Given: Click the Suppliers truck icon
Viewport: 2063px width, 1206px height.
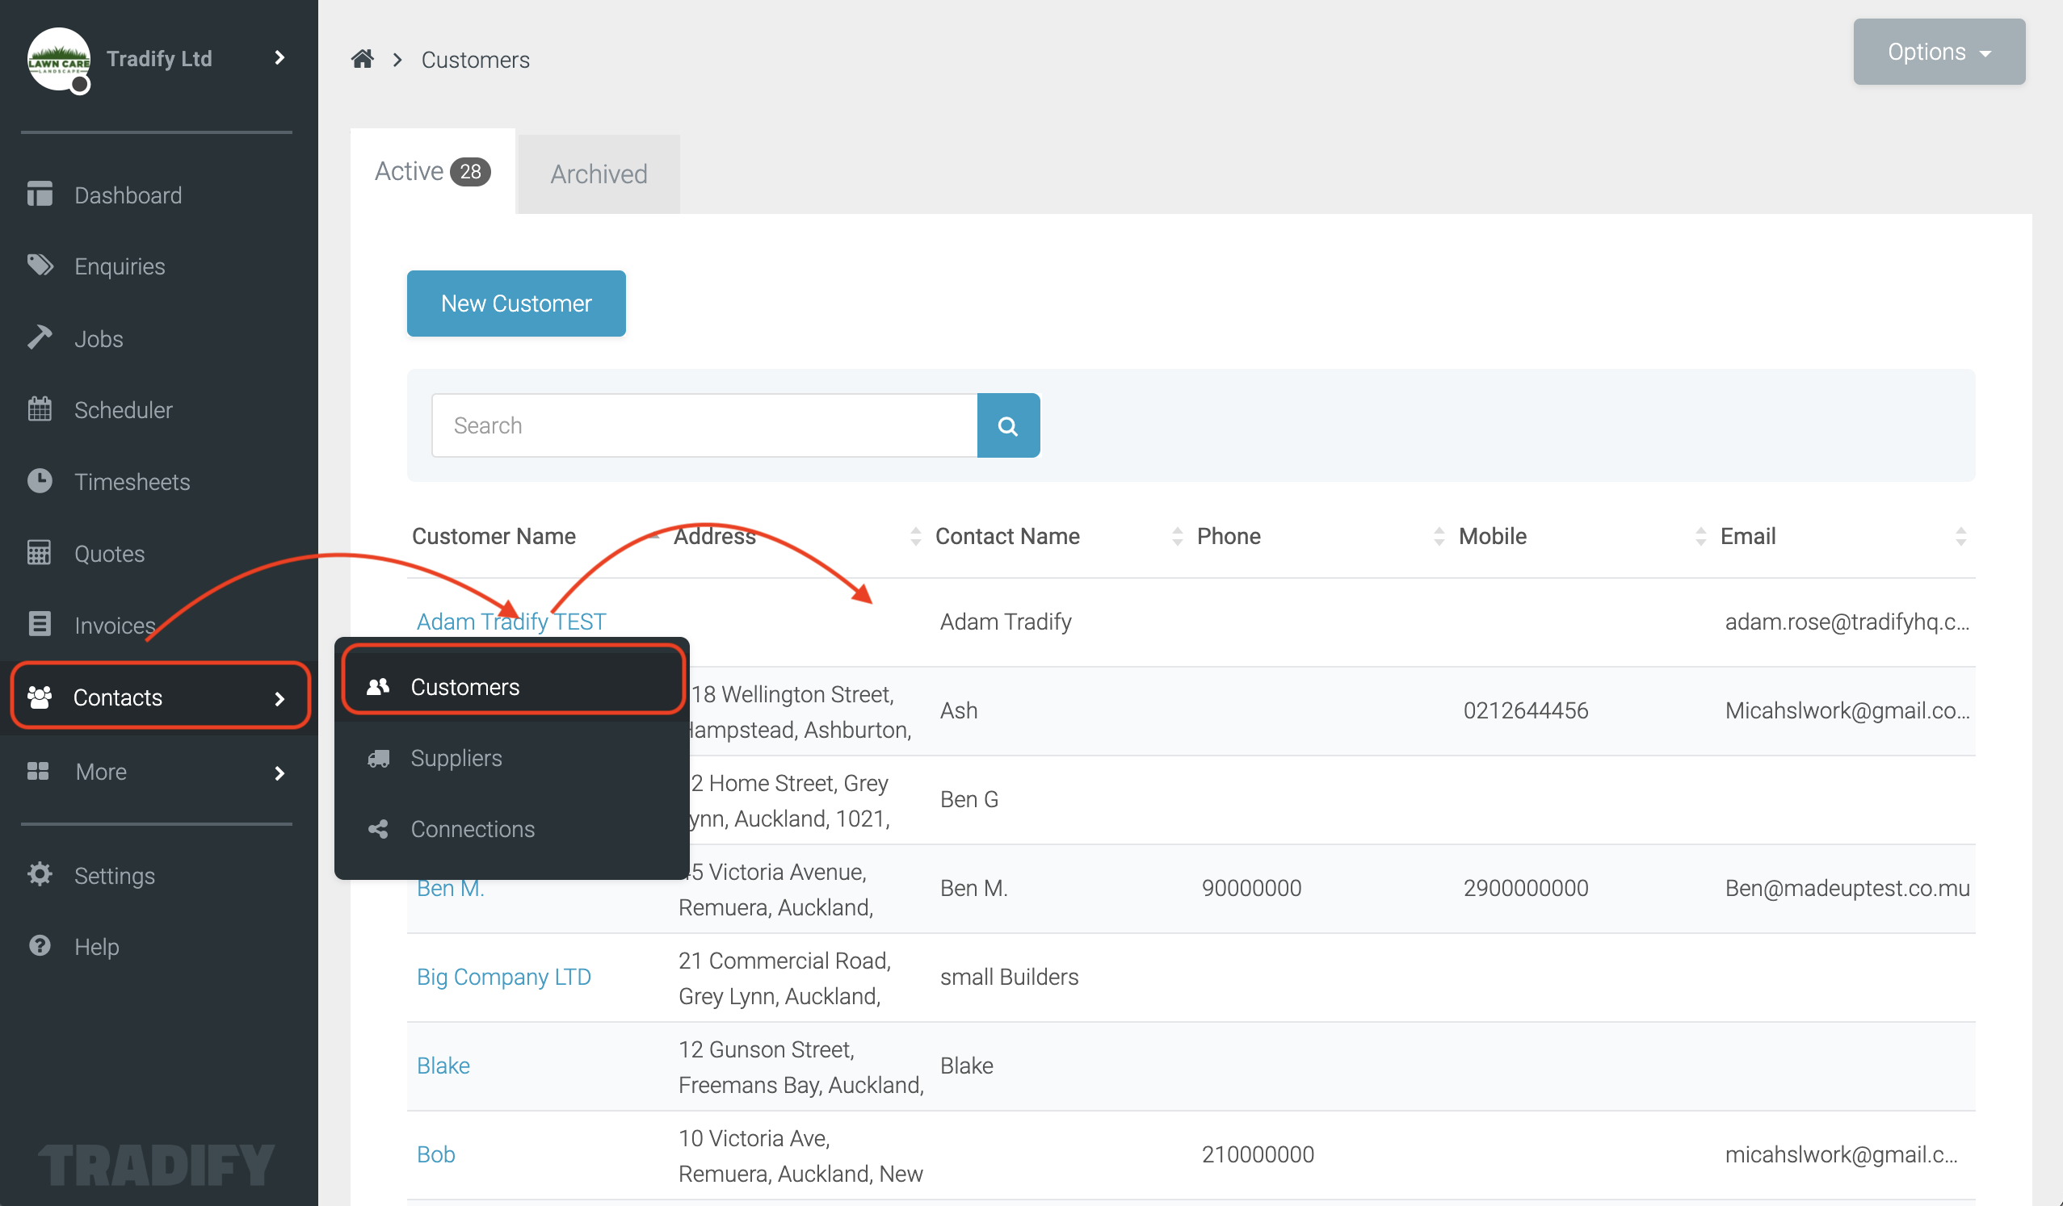Looking at the screenshot, I should [378, 759].
